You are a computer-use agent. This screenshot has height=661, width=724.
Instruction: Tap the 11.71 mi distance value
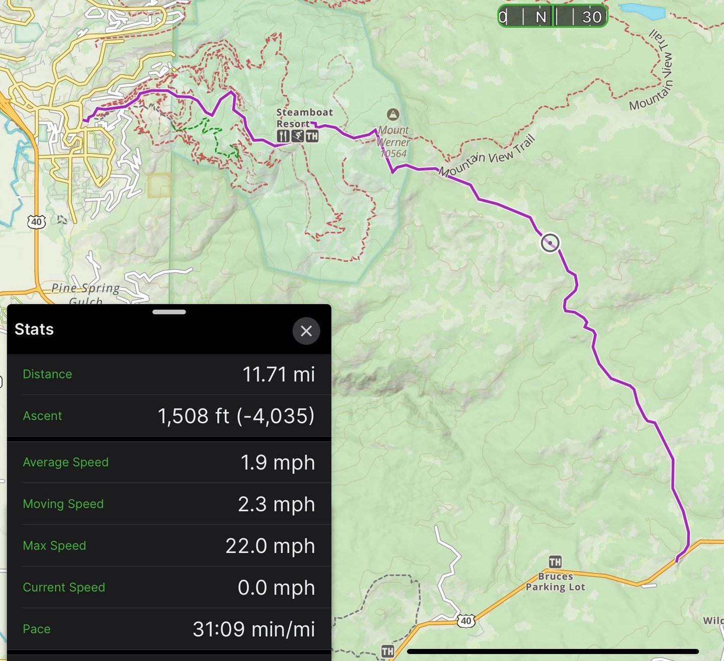click(x=279, y=374)
